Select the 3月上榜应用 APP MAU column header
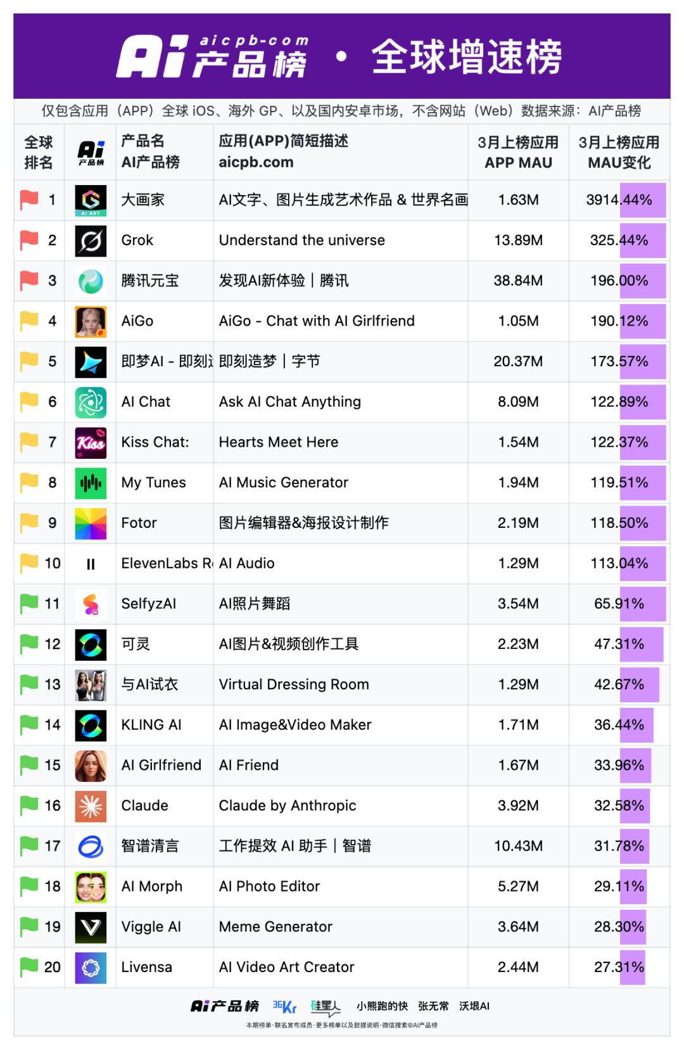 point(518,152)
